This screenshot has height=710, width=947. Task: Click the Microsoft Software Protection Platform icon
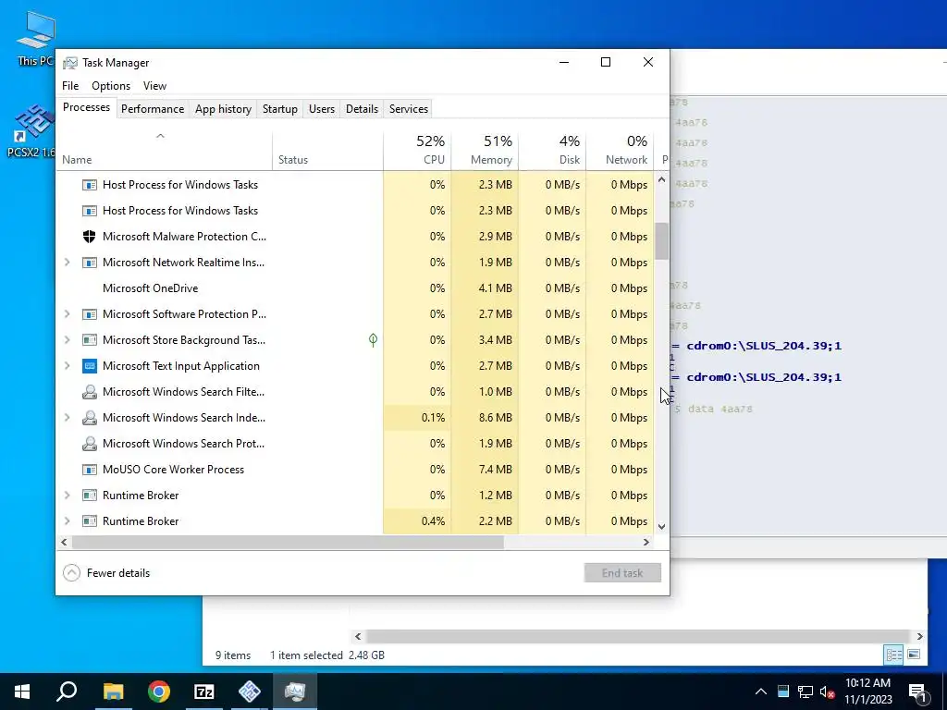(x=90, y=314)
